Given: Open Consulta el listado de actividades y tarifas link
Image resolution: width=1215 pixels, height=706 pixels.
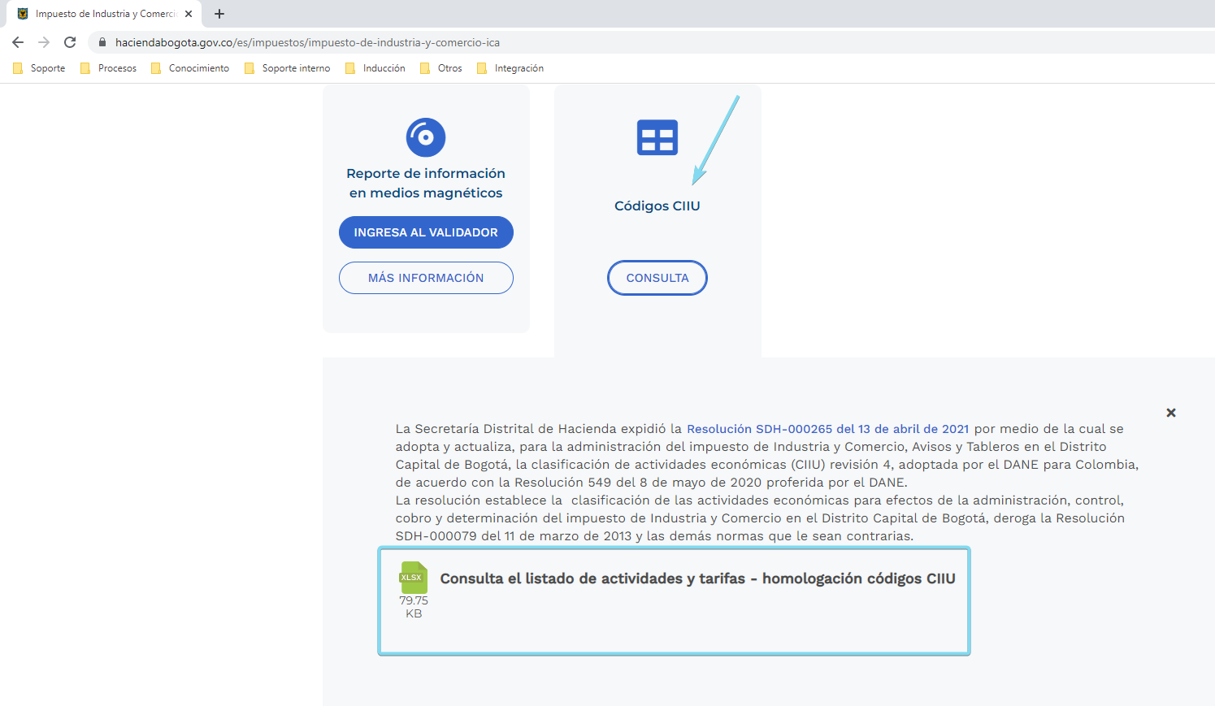Looking at the screenshot, I should point(697,578).
